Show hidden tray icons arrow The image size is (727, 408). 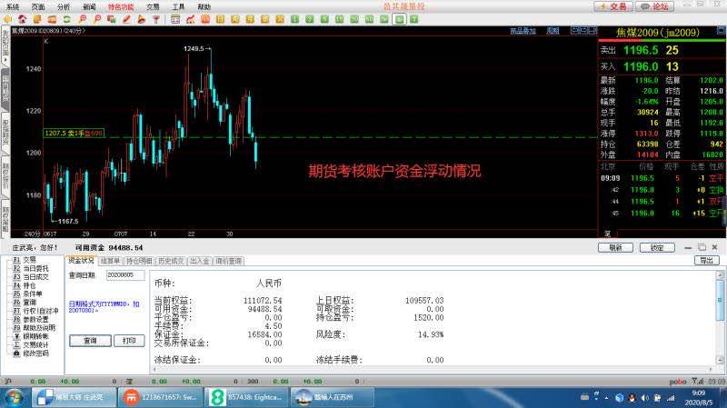pyautogui.click(x=606, y=398)
